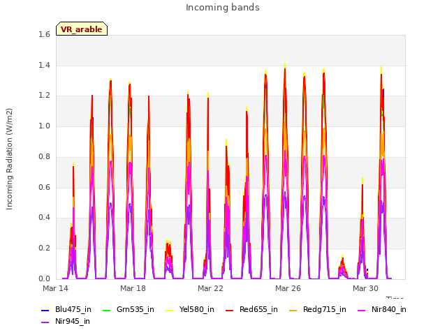Image resolution: width=447 pixels, height=335 pixels.
Task: Click the 0.2 y-axis tick label
Action: [x=44, y=248]
